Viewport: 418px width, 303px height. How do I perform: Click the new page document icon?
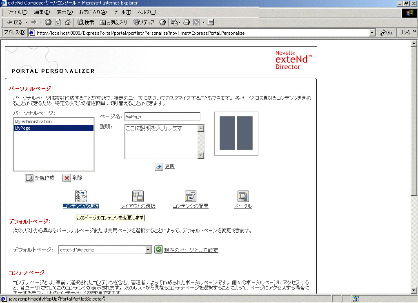[x=29, y=178]
